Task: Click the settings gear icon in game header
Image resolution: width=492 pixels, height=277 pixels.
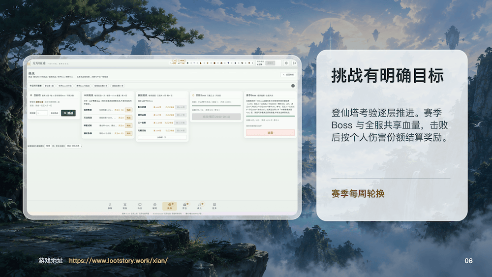Action: pyautogui.click(x=286, y=63)
